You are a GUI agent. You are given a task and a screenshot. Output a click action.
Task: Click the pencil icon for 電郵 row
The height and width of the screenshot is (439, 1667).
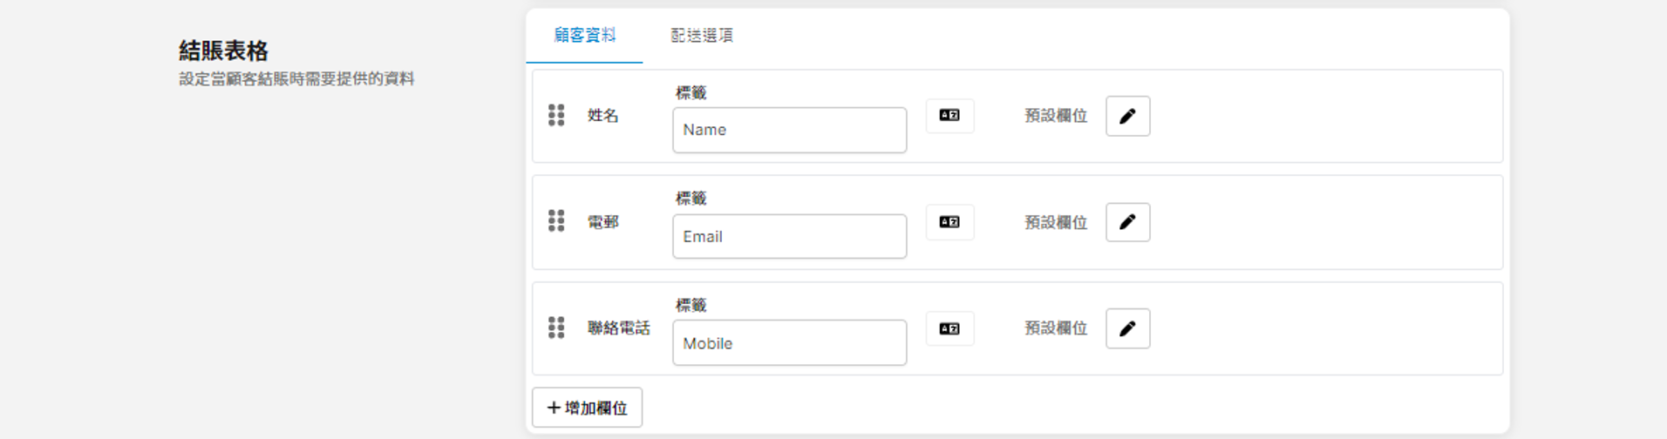[x=1127, y=222]
